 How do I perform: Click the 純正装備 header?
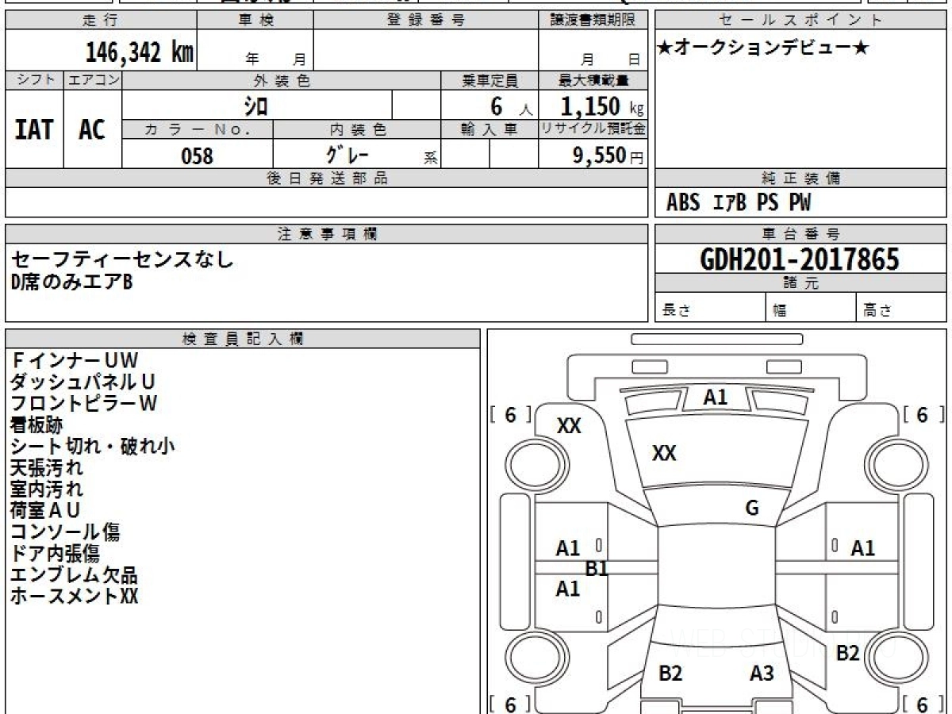pyautogui.click(x=801, y=178)
